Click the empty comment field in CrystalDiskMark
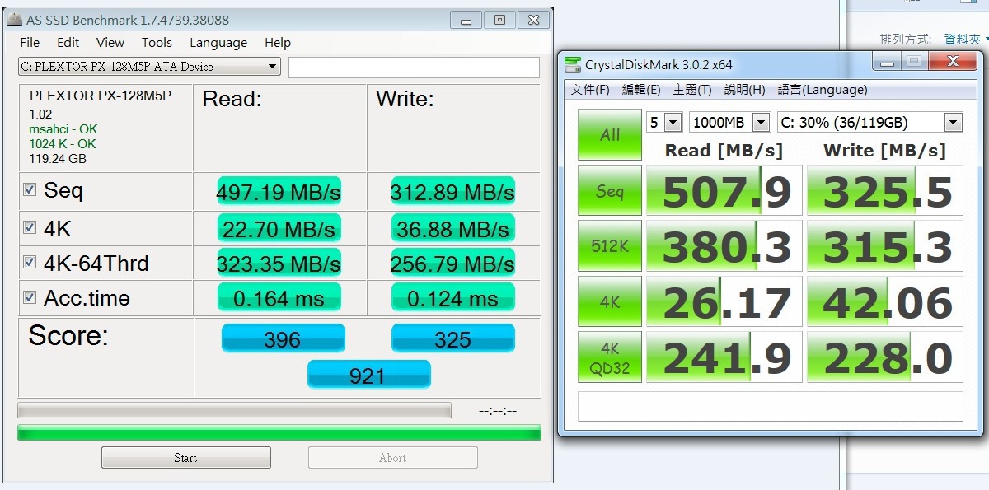 771,406
